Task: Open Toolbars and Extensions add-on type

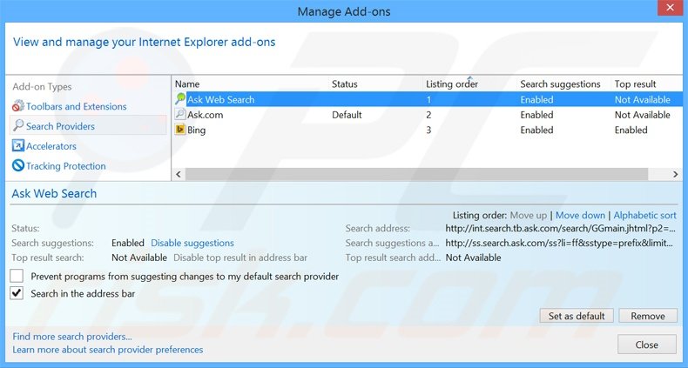Action: (76, 106)
